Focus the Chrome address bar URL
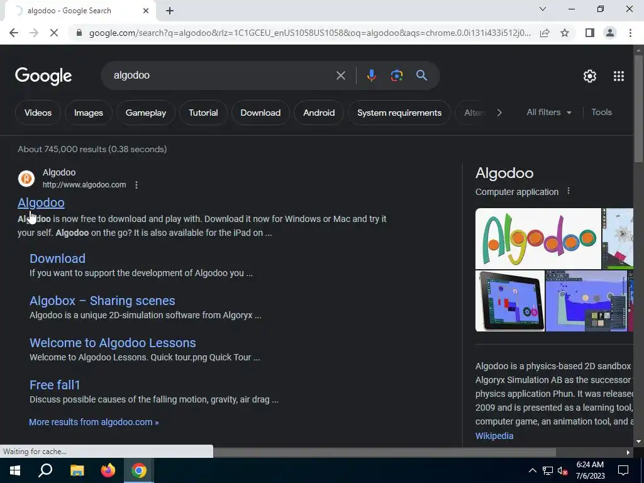 click(309, 33)
